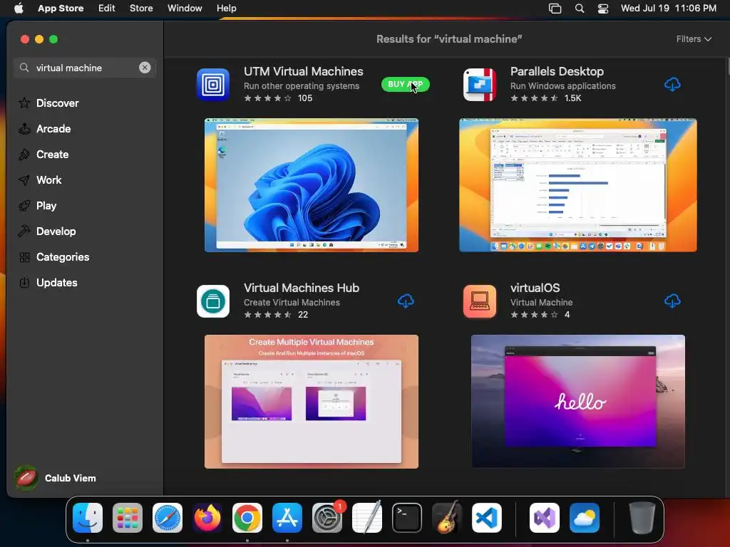Image resolution: width=730 pixels, height=547 pixels.
Task: Click the date and time in the menu bar
Action: [669, 9]
